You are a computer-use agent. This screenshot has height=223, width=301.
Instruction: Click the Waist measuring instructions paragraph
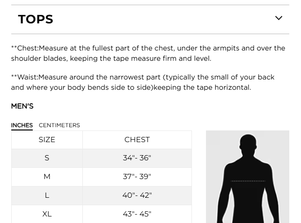143,82
